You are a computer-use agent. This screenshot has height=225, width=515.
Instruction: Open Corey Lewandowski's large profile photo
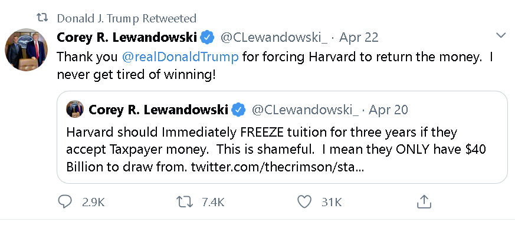tap(27, 49)
